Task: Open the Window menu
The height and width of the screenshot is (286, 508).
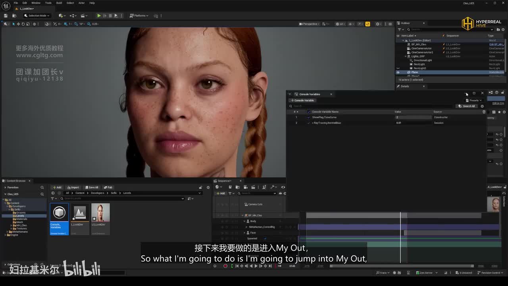Action: [36, 3]
